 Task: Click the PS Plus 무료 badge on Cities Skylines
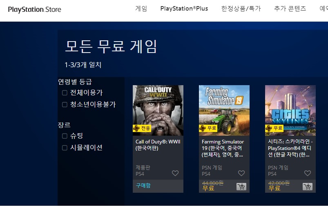click(x=274, y=128)
